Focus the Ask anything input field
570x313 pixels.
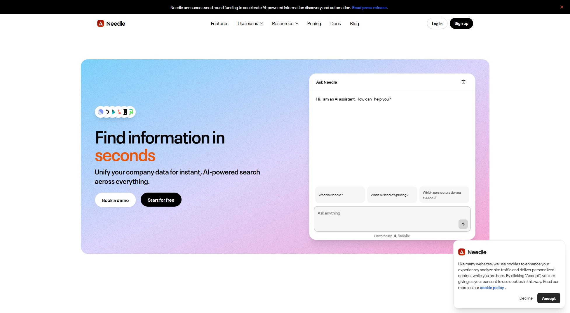tap(392, 219)
